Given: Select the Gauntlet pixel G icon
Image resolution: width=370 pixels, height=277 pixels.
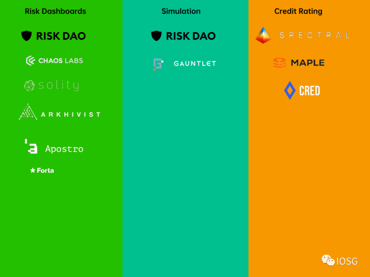Looking at the screenshot, I should click(x=158, y=64).
